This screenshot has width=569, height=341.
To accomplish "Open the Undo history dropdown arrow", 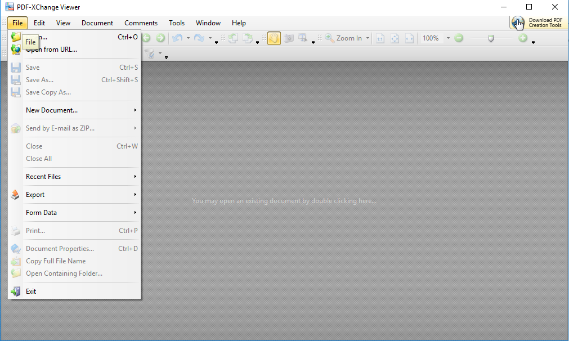I will (188, 38).
